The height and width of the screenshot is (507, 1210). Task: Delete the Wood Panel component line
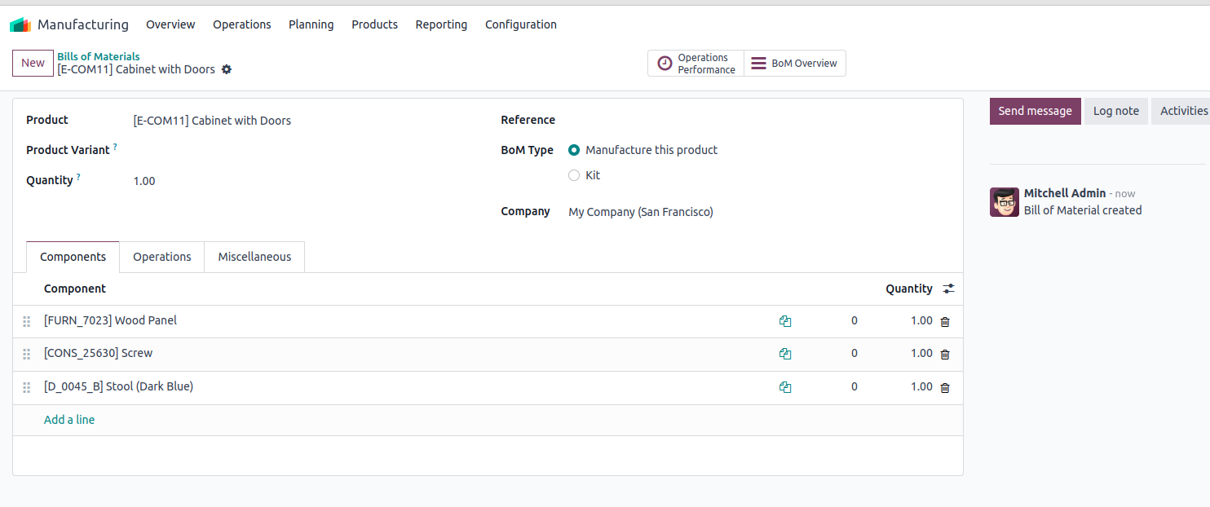coord(945,321)
